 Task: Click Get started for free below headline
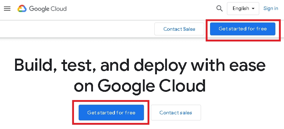(x=111, y=113)
